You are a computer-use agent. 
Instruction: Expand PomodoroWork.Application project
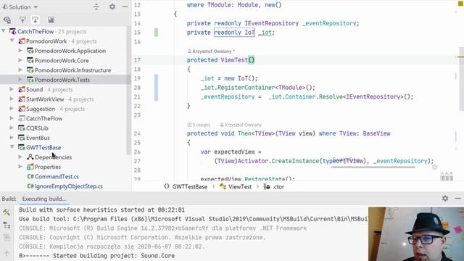click(20, 51)
